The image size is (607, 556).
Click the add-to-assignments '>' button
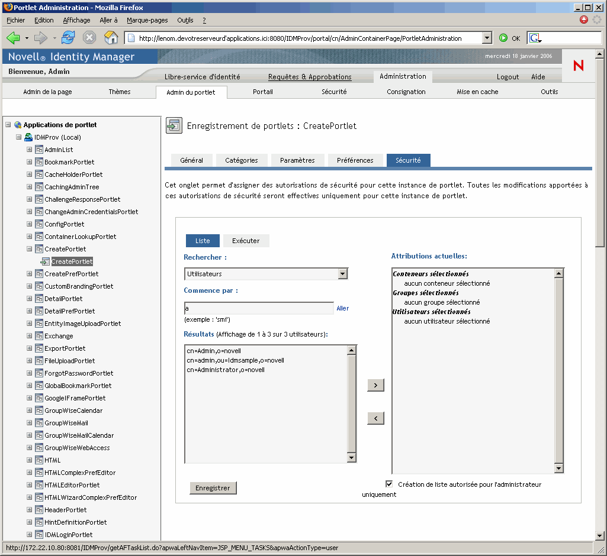click(x=375, y=385)
